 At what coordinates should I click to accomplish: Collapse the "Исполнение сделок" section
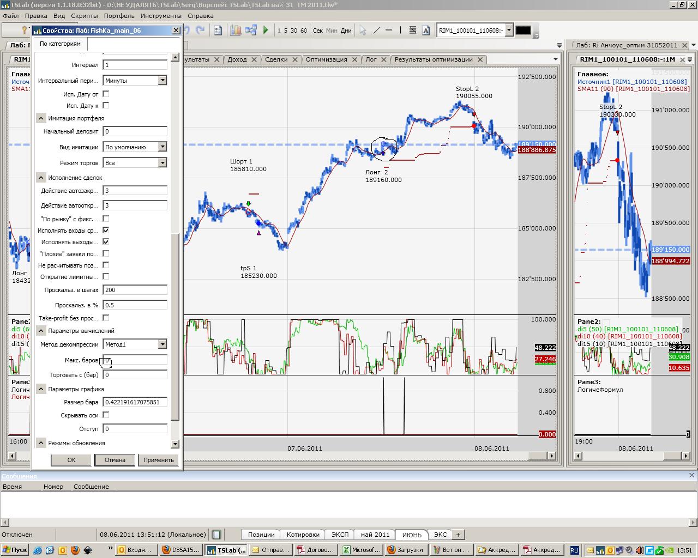coord(41,178)
